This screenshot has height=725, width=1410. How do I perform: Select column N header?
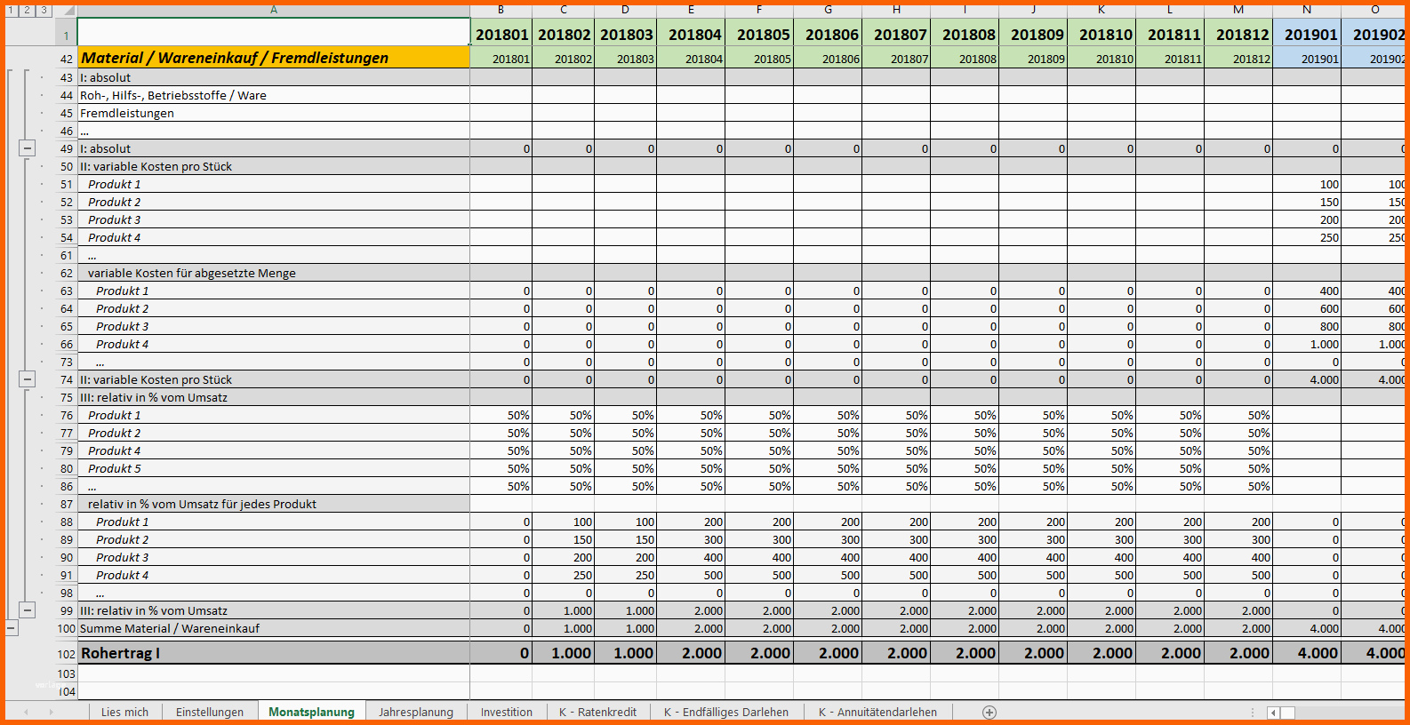point(1306,10)
